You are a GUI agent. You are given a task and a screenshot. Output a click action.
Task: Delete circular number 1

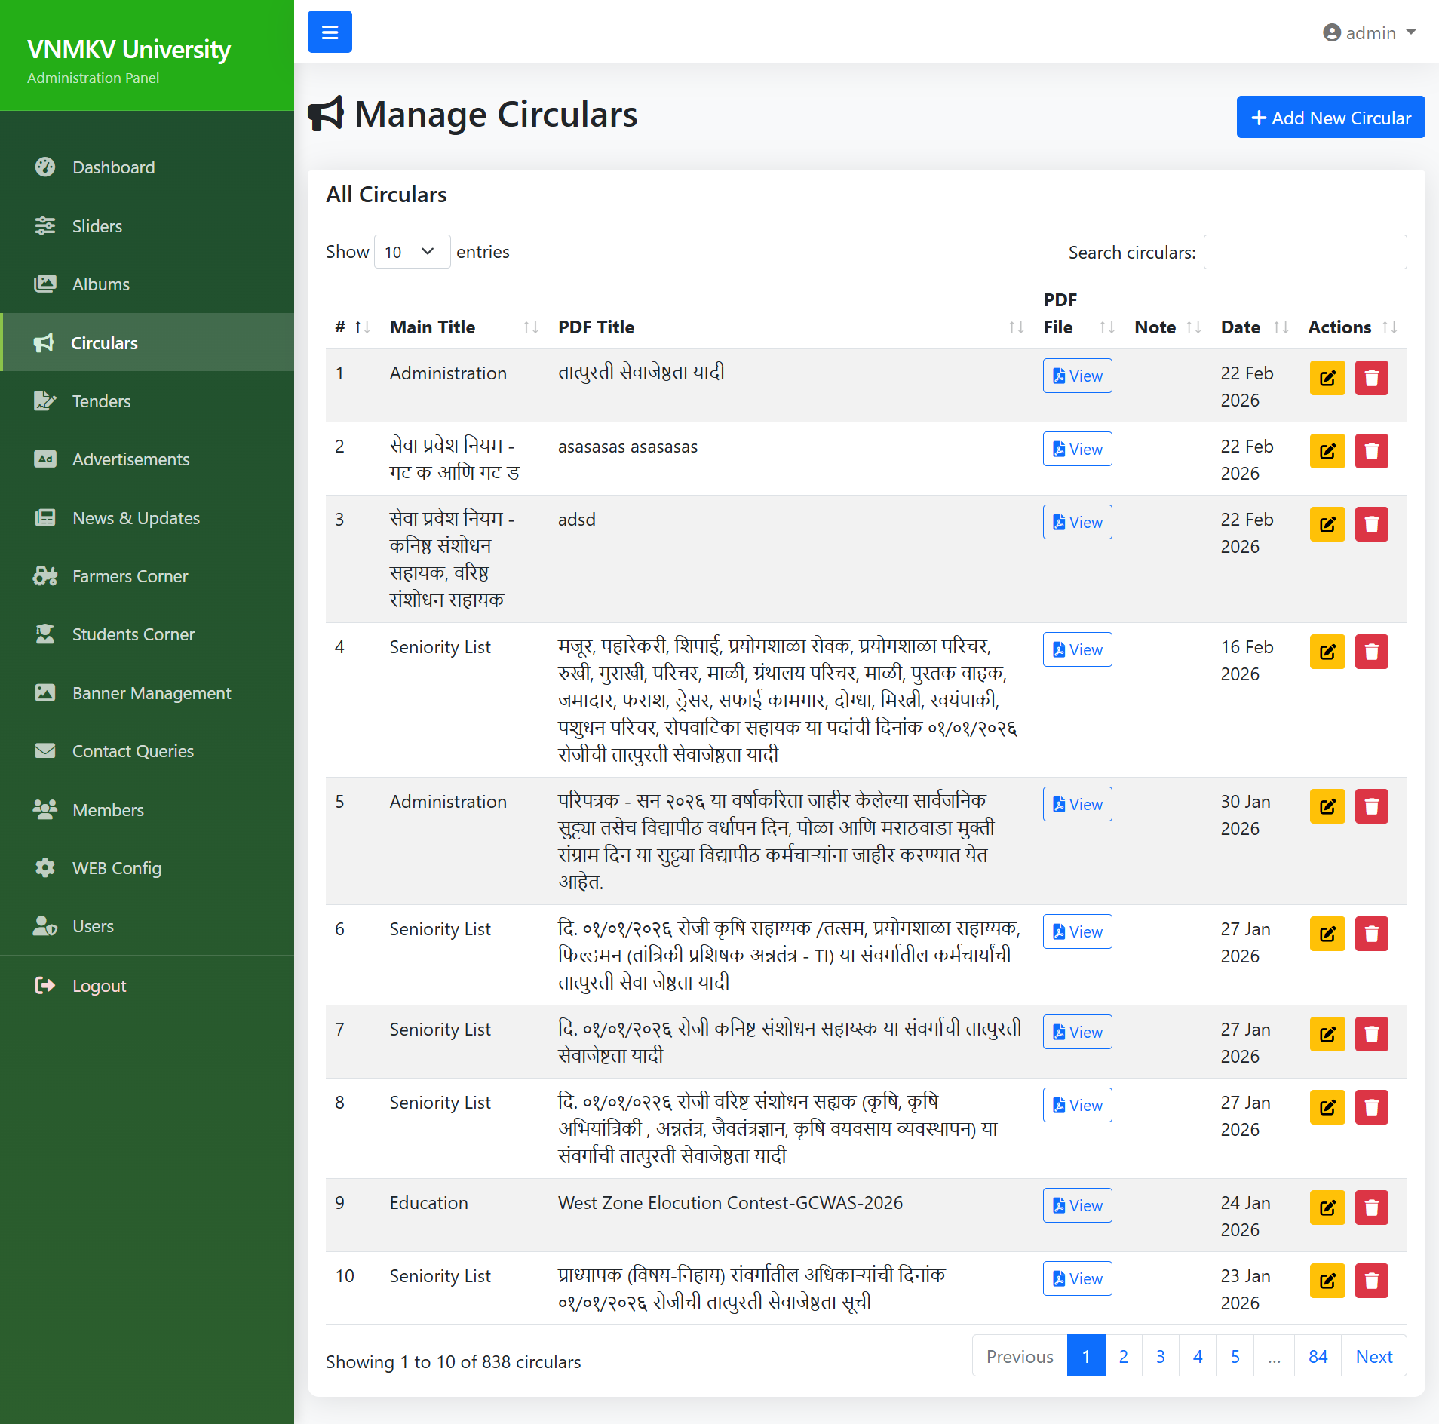(1371, 378)
